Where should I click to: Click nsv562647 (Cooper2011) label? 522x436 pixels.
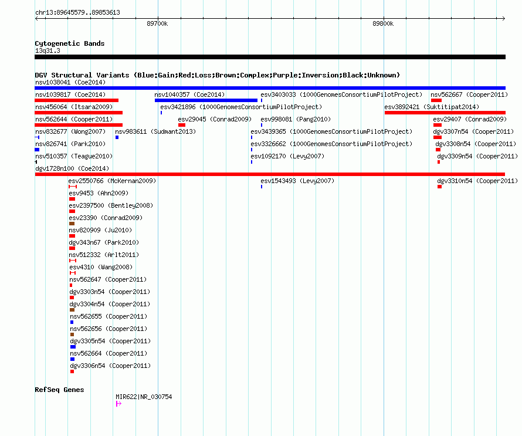click(108, 279)
